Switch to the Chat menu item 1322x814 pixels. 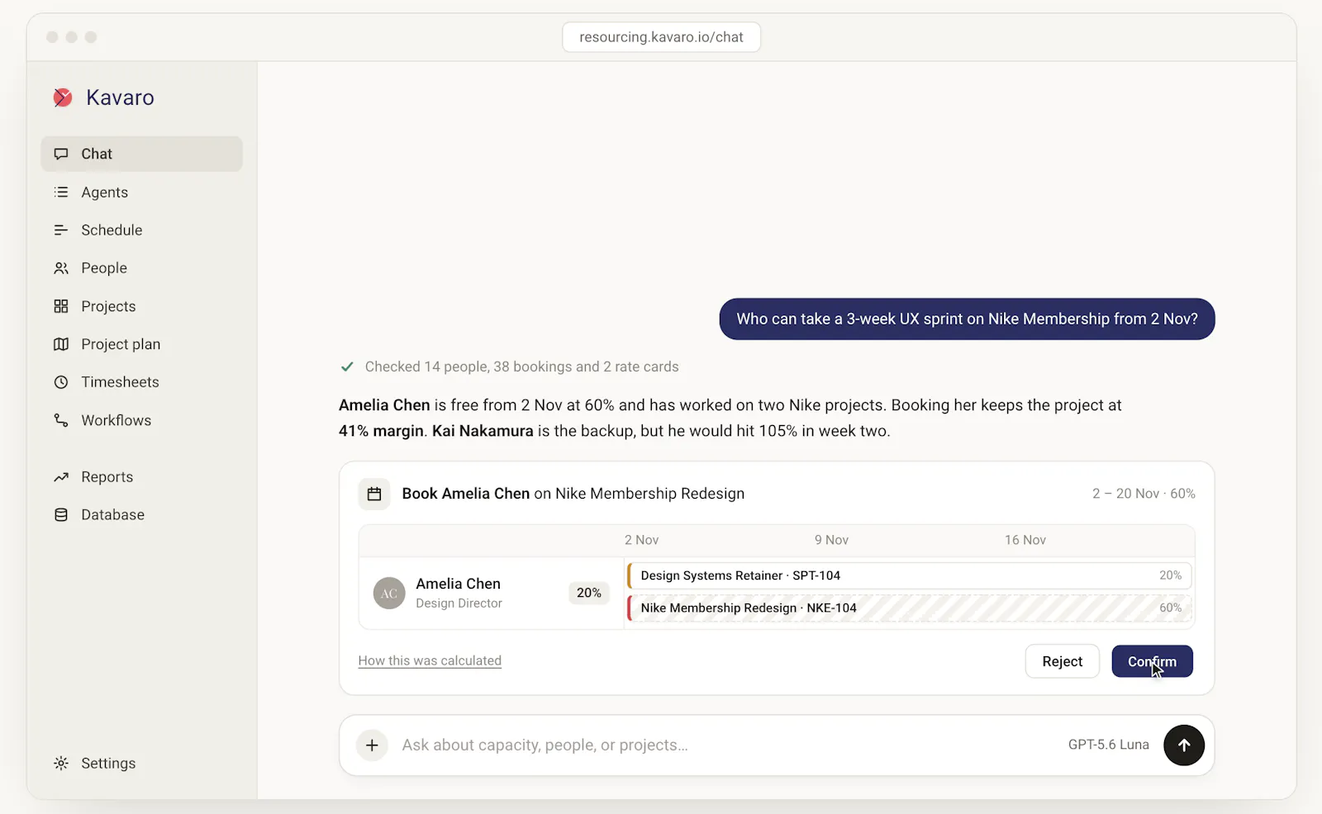(141, 154)
